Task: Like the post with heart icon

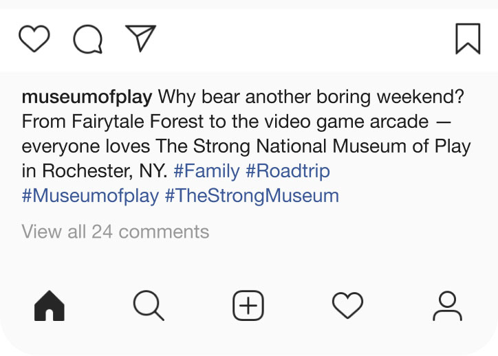Action: (x=34, y=38)
